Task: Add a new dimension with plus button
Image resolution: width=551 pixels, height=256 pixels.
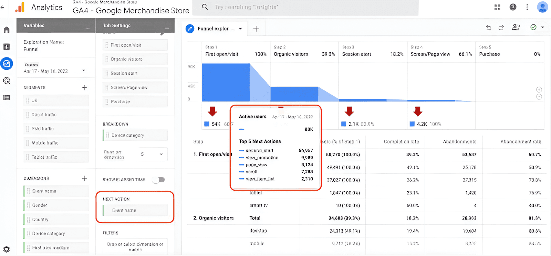Action: [84, 178]
